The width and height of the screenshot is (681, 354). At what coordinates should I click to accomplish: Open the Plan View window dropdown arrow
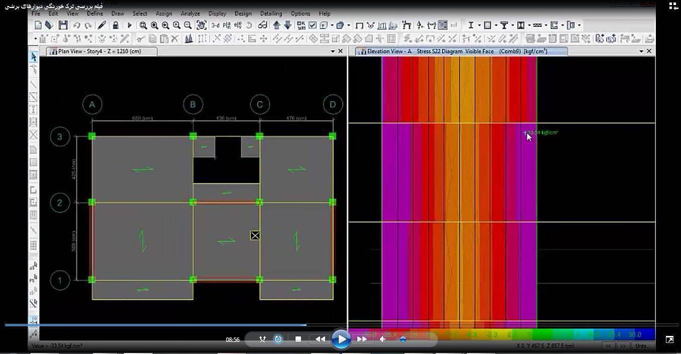tap(333, 51)
